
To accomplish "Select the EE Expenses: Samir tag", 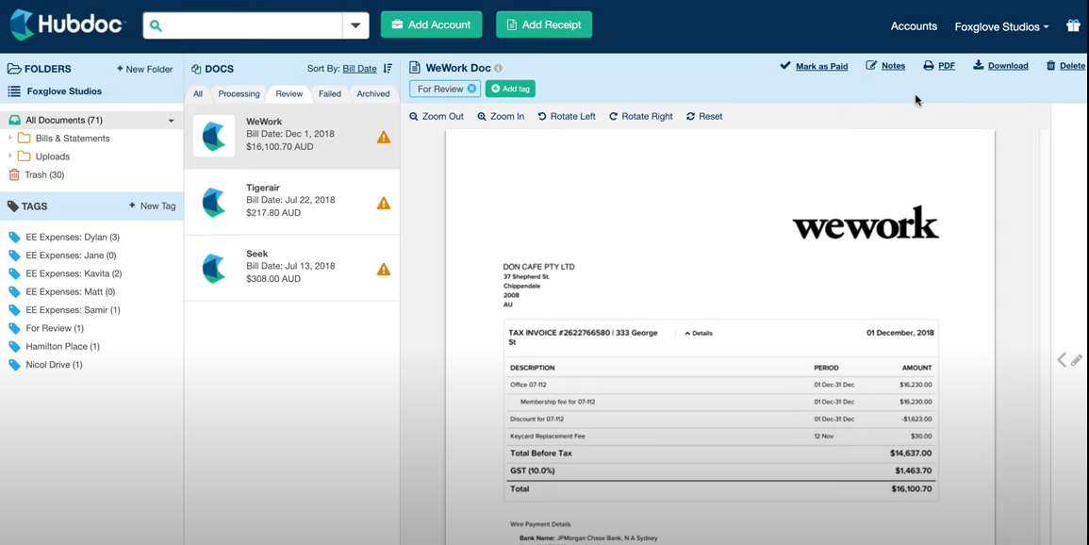I will (73, 309).
